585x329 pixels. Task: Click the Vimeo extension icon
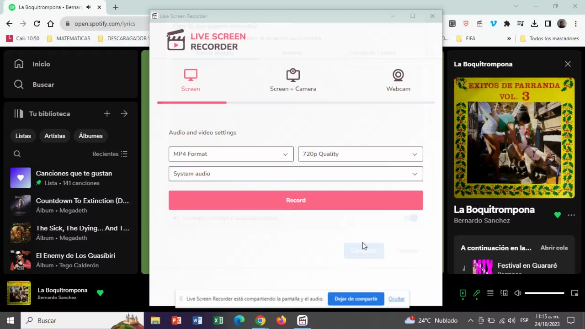[x=493, y=24]
